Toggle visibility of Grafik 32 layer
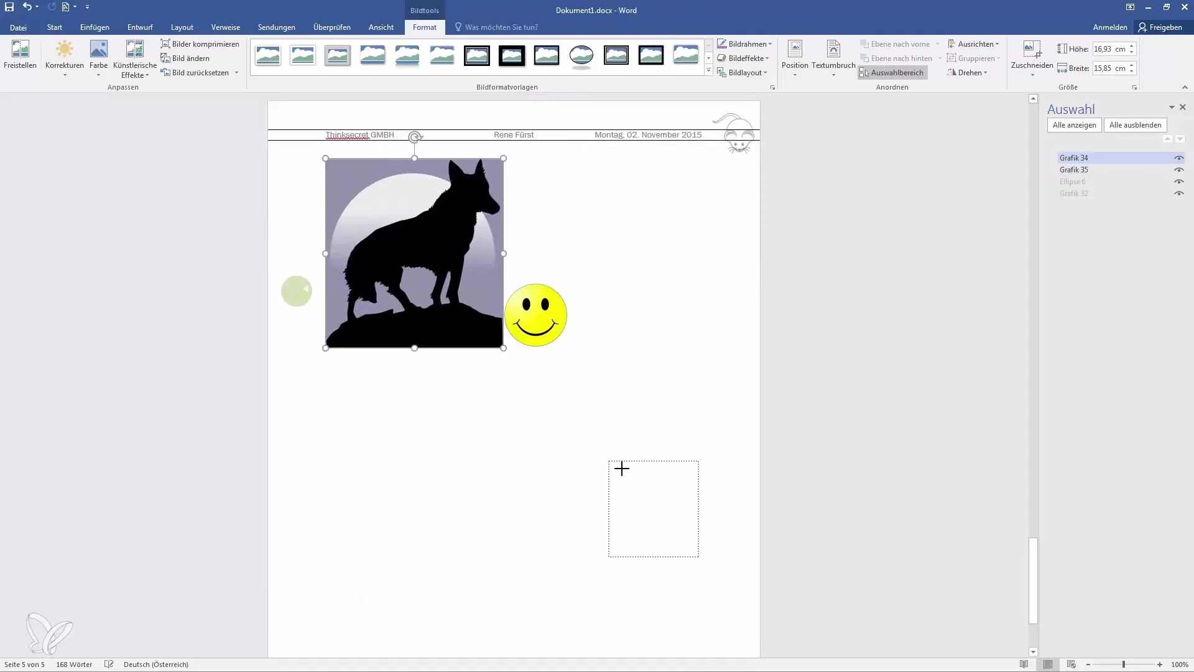 (1179, 193)
